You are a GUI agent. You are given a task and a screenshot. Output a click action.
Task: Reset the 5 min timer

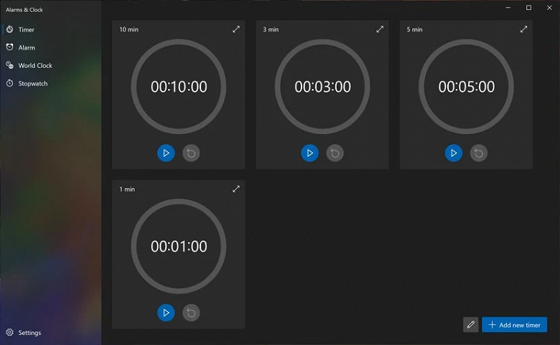point(478,153)
